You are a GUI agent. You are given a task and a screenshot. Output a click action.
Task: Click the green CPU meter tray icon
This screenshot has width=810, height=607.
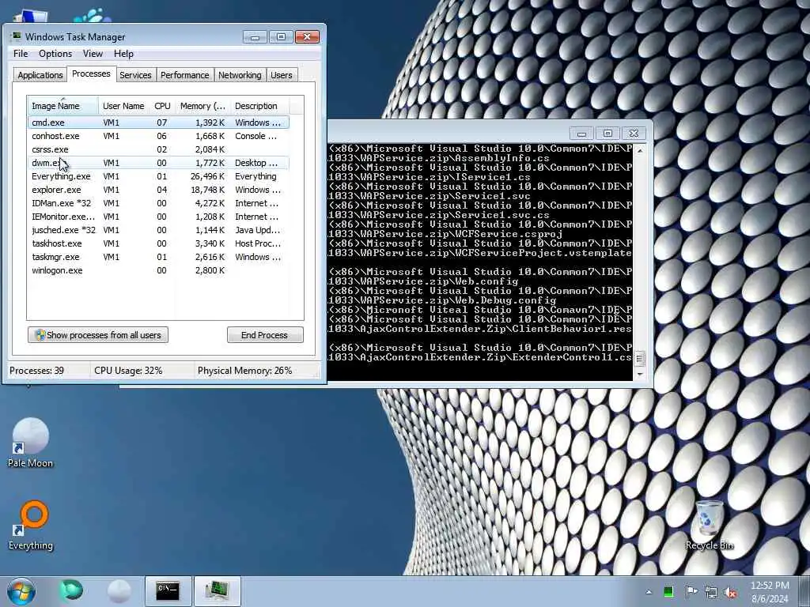tap(668, 592)
